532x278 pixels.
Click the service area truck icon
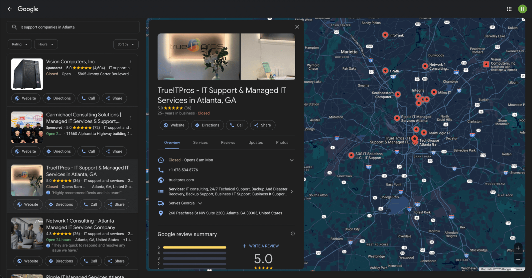pyautogui.click(x=161, y=203)
